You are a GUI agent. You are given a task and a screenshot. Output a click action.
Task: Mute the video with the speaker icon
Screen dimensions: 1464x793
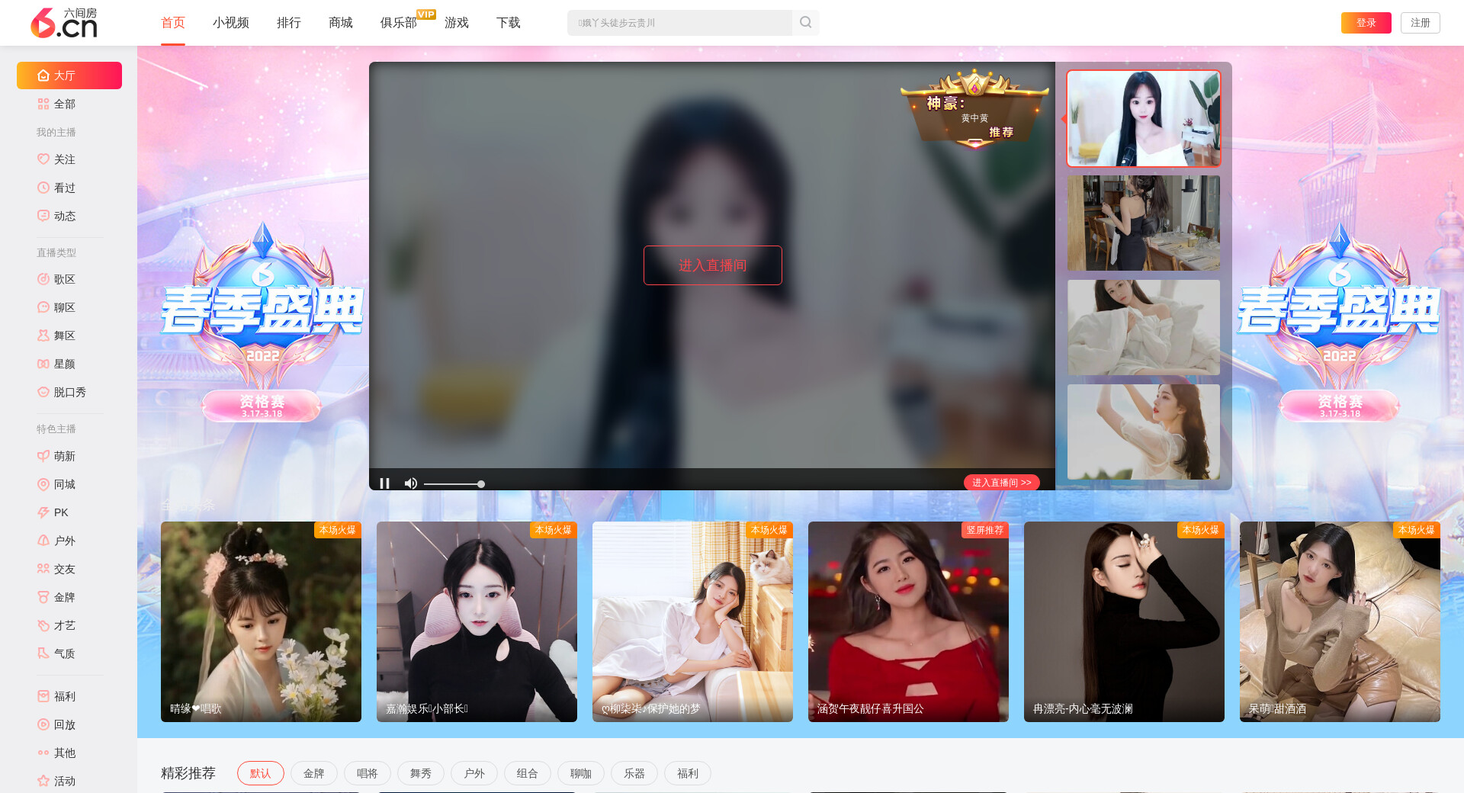pos(410,483)
